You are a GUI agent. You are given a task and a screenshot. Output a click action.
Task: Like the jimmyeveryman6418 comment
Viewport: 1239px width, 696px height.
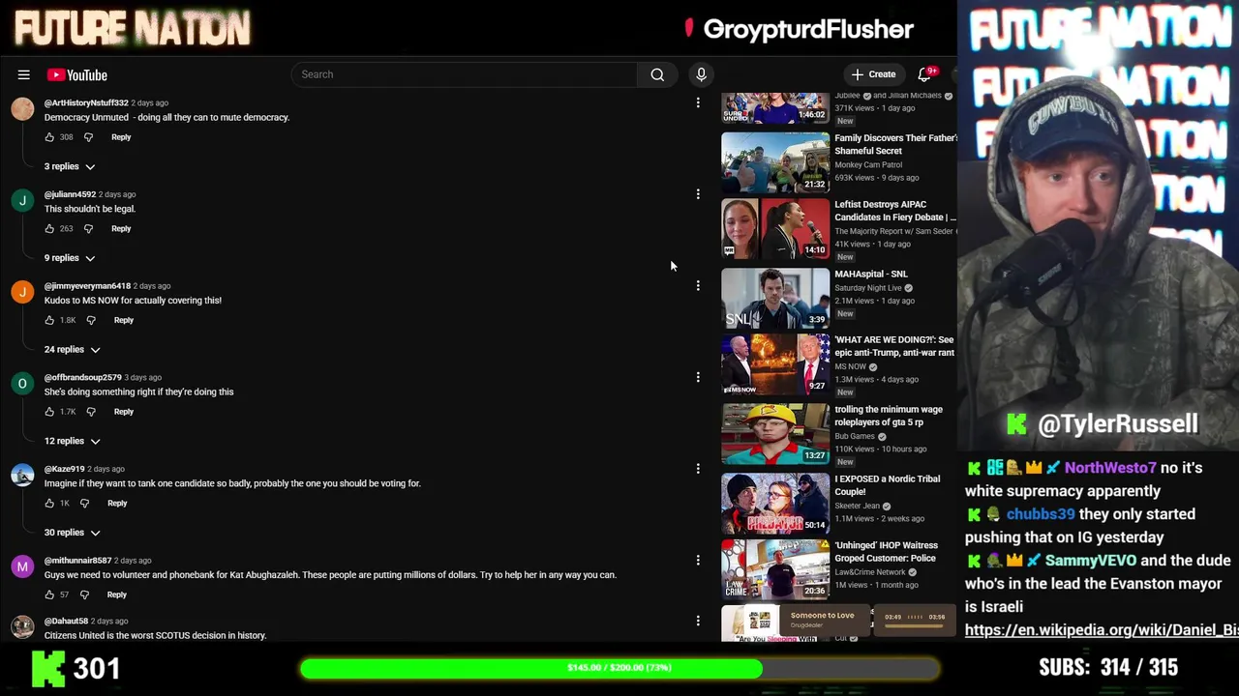tap(49, 320)
